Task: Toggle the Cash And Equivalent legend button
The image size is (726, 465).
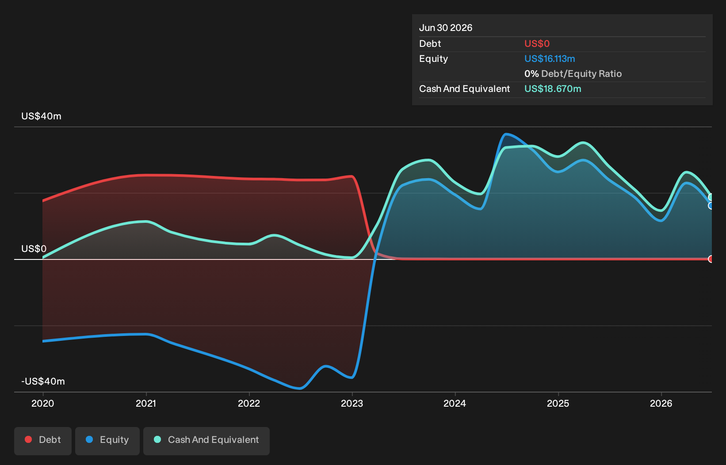Action: click(206, 441)
